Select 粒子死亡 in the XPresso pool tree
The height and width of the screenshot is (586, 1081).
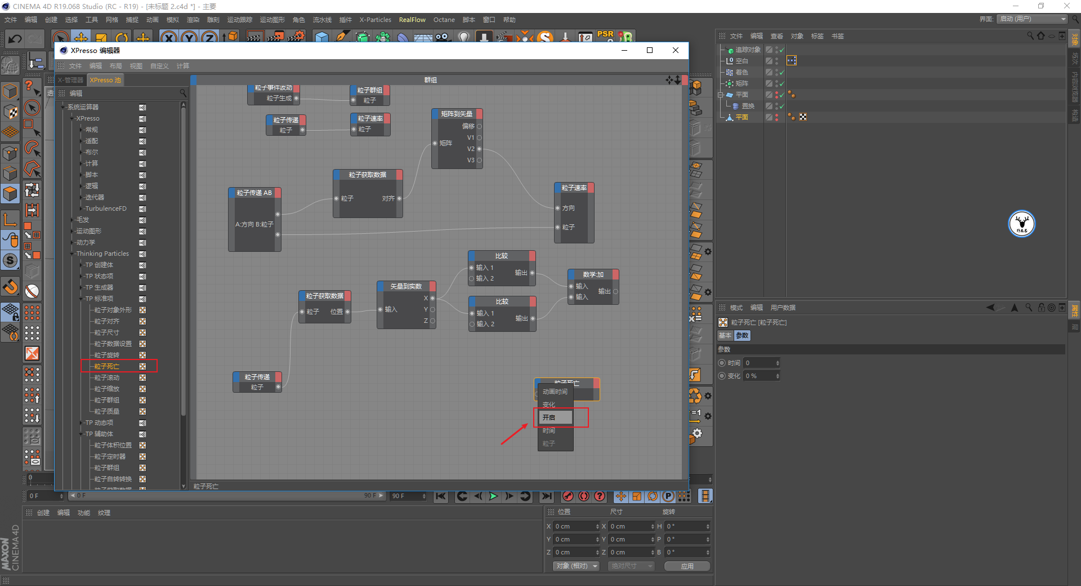tap(107, 366)
